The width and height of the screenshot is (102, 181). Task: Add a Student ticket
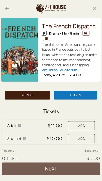coord(81,139)
